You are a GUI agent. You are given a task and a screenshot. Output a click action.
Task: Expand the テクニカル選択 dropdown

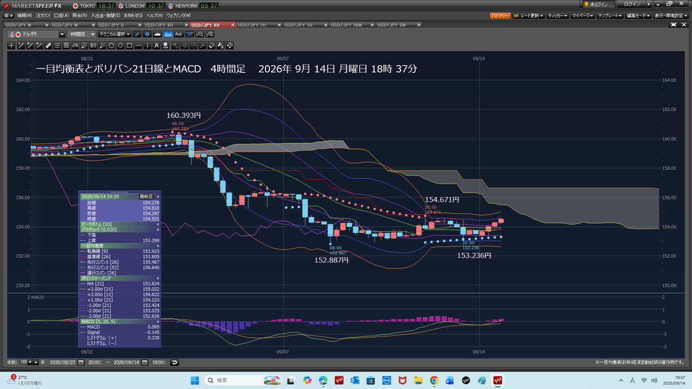pyautogui.click(x=115, y=34)
